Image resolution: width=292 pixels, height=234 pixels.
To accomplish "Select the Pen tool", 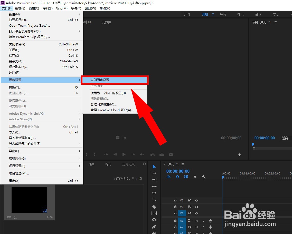I will (154, 227).
